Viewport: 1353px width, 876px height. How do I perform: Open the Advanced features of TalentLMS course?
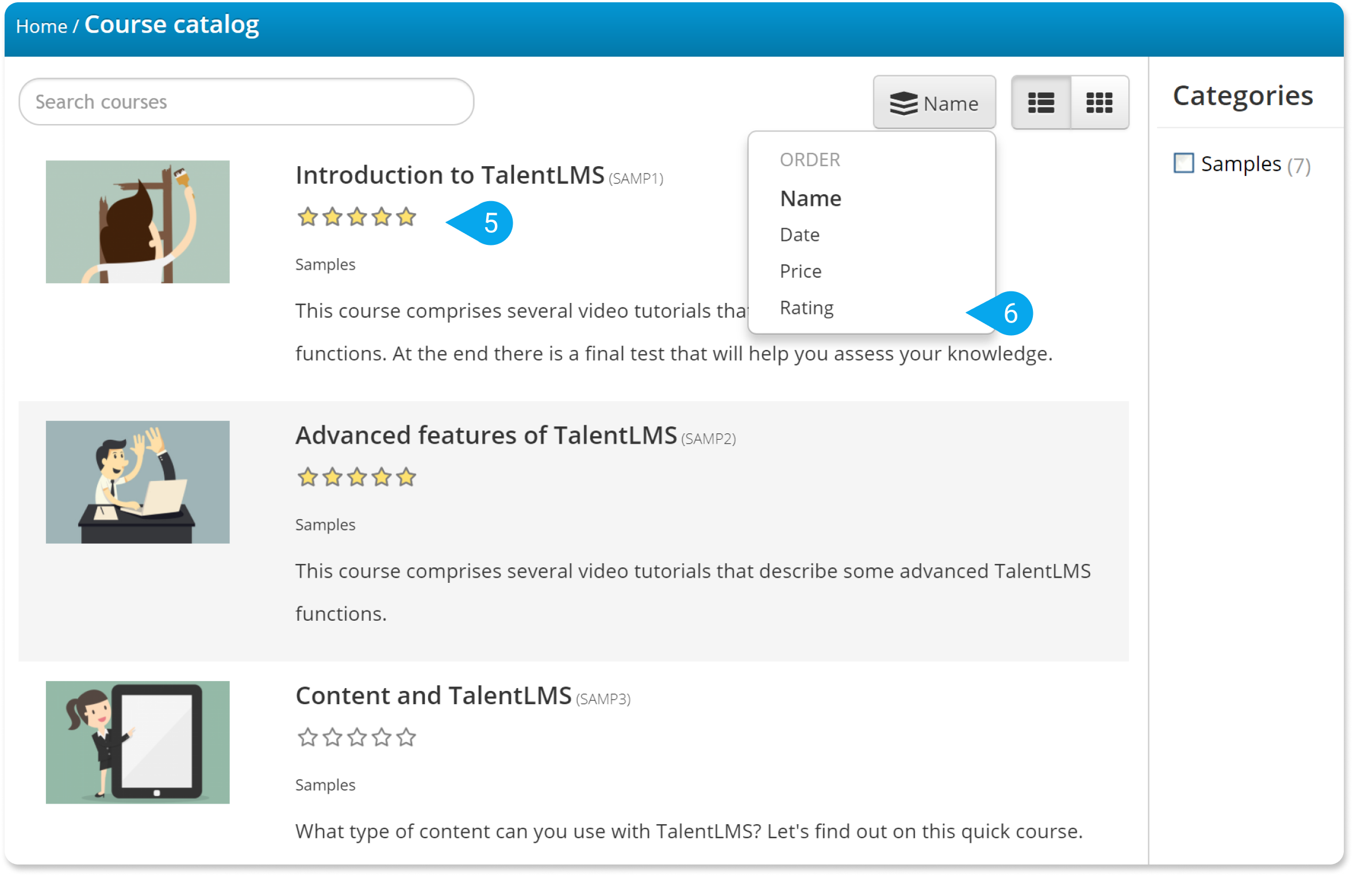click(486, 435)
